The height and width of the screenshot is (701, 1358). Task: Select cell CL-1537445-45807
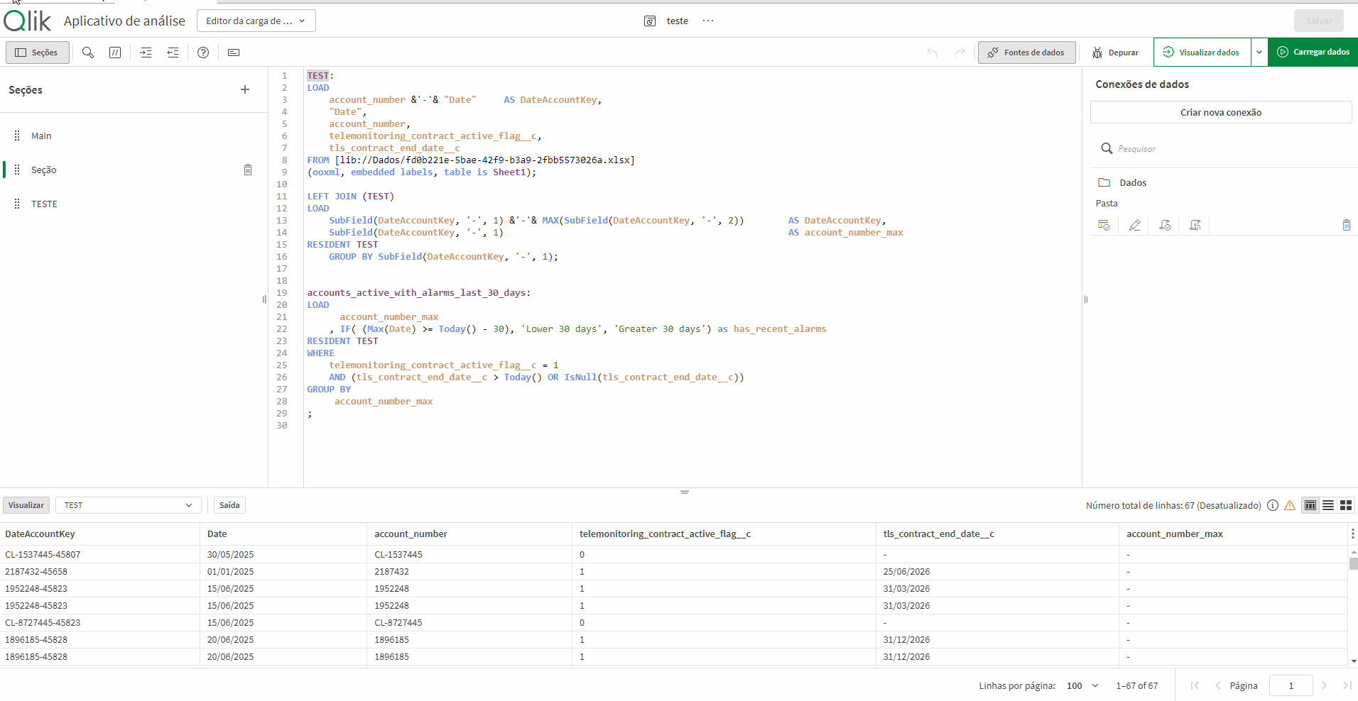pos(99,554)
